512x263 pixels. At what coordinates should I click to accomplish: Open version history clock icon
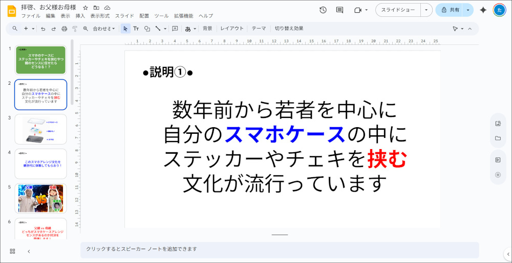tap(323, 10)
